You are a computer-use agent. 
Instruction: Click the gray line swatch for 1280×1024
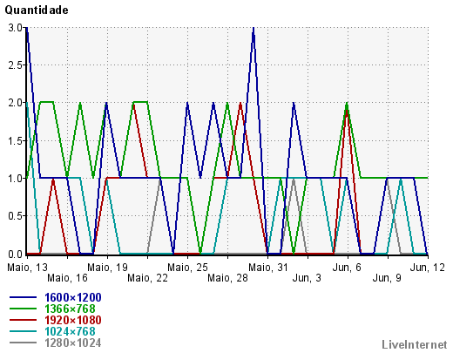[x=23, y=343]
